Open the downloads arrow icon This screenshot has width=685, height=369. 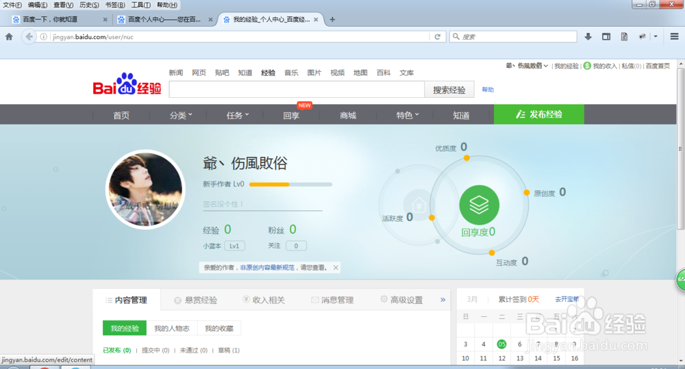point(588,37)
